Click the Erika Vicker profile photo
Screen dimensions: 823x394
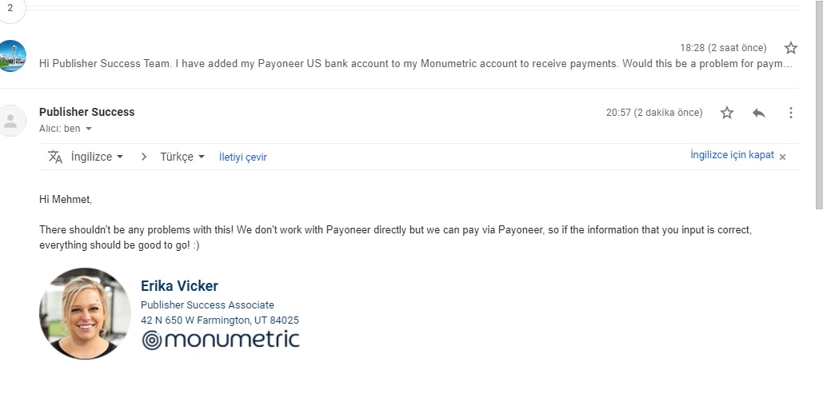pyautogui.click(x=85, y=313)
